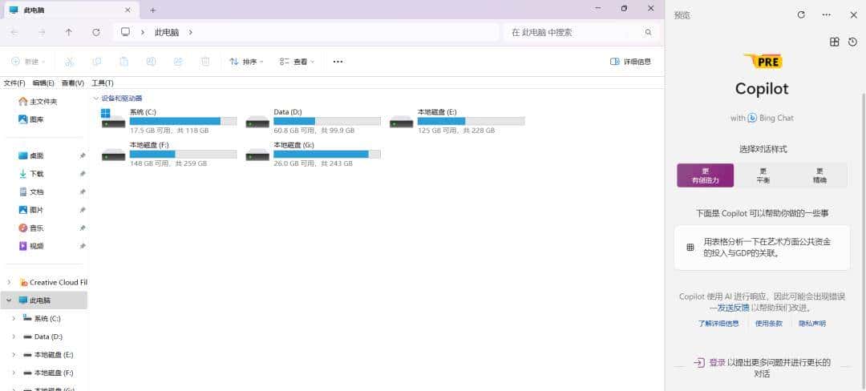The image size is (866, 391).
Task: Click the breadcrumb chevron after 此电脑
Action: pyautogui.click(x=191, y=33)
